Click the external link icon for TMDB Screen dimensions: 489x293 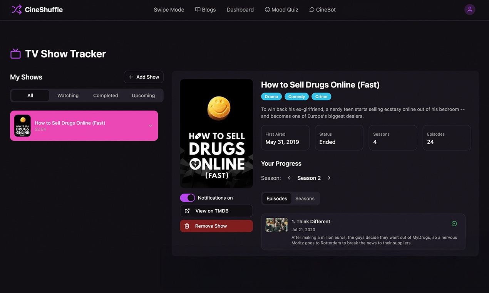[187, 211]
